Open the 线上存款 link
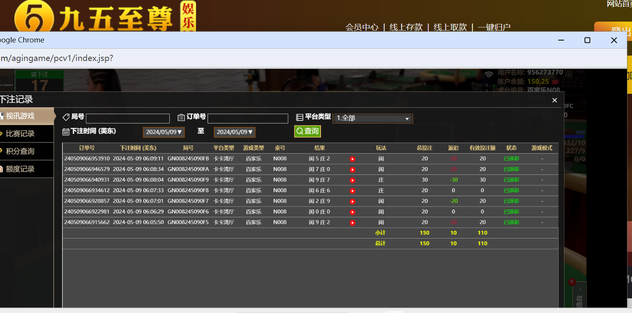632x313 pixels. pos(406,27)
